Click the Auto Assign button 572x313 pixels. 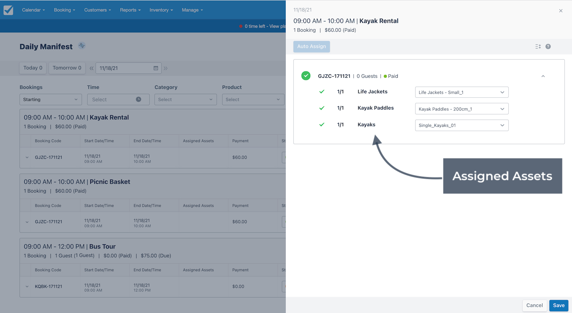(x=312, y=46)
